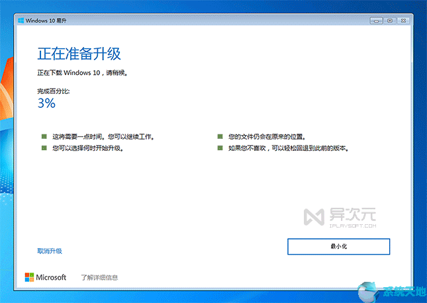Click the Microsoft logo

pyautogui.click(x=46, y=277)
